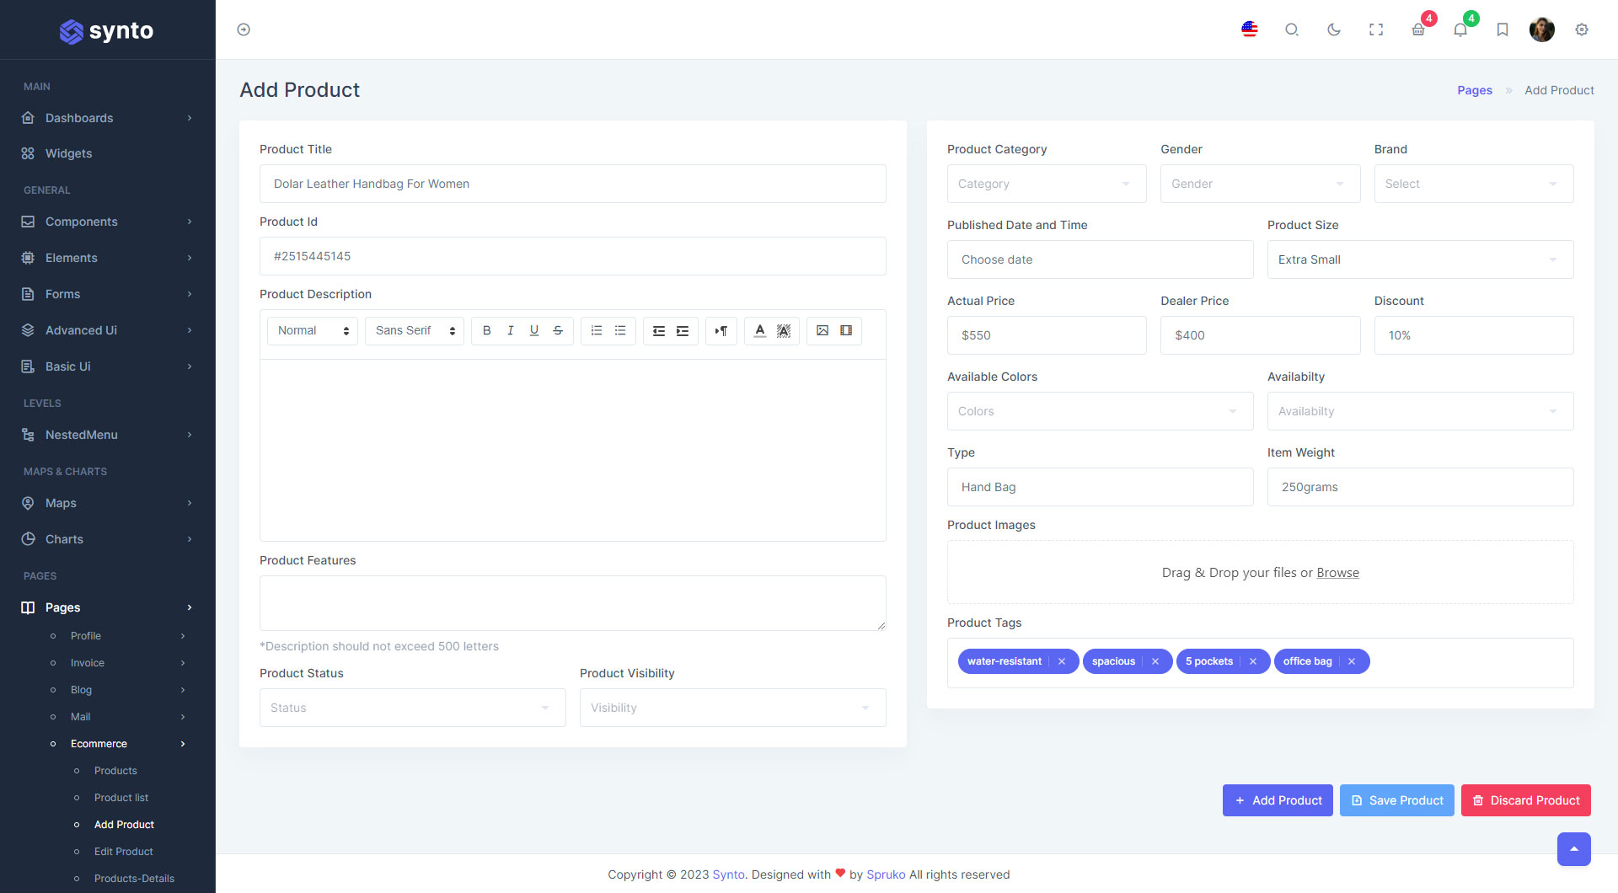The height and width of the screenshot is (893, 1618).
Task: Insert a numbered list in the editor
Action: tap(597, 330)
